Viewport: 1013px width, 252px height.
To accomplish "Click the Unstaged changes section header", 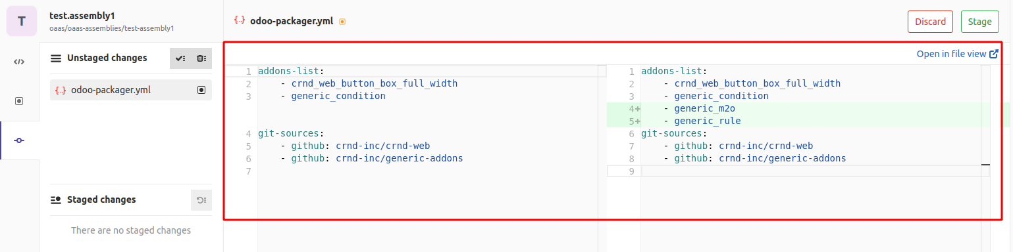I will (107, 58).
